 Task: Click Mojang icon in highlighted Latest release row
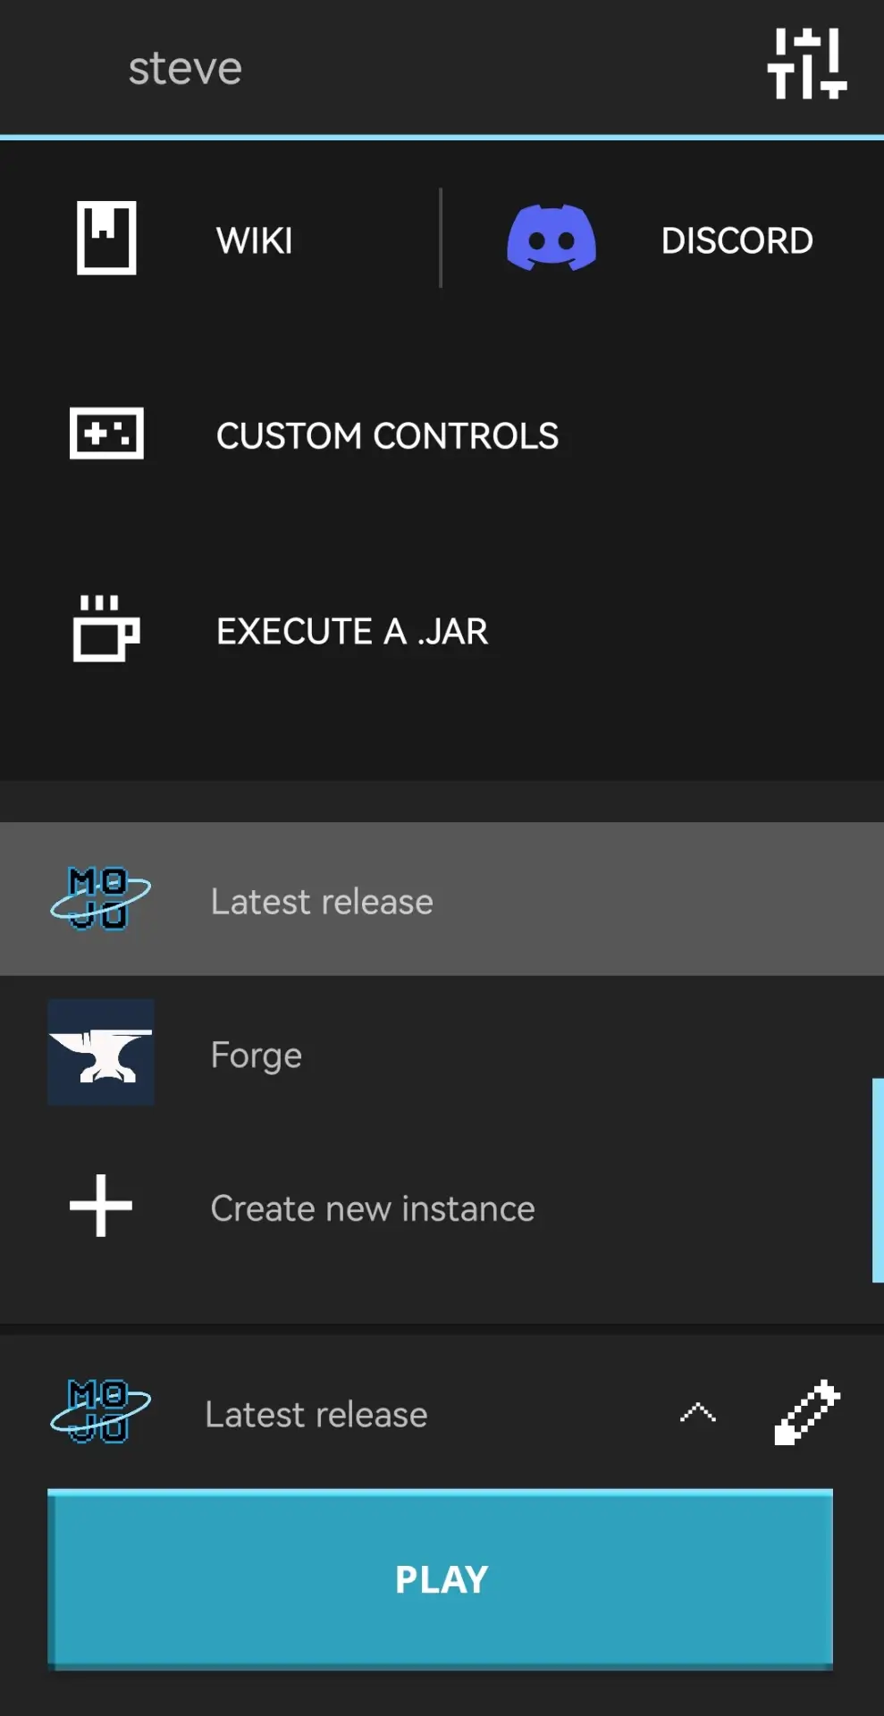(x=101, y=898)
